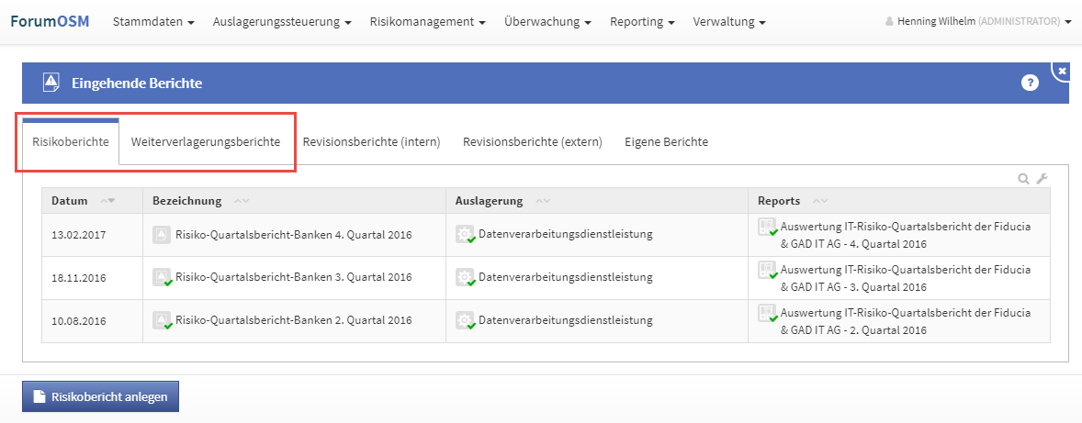Sort table by Datum column arrows
The width and height of the screenshot is (1082, 423).
[x=107, y=201]
